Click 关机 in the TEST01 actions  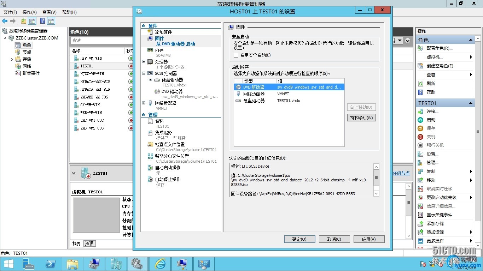pos(431,137)
